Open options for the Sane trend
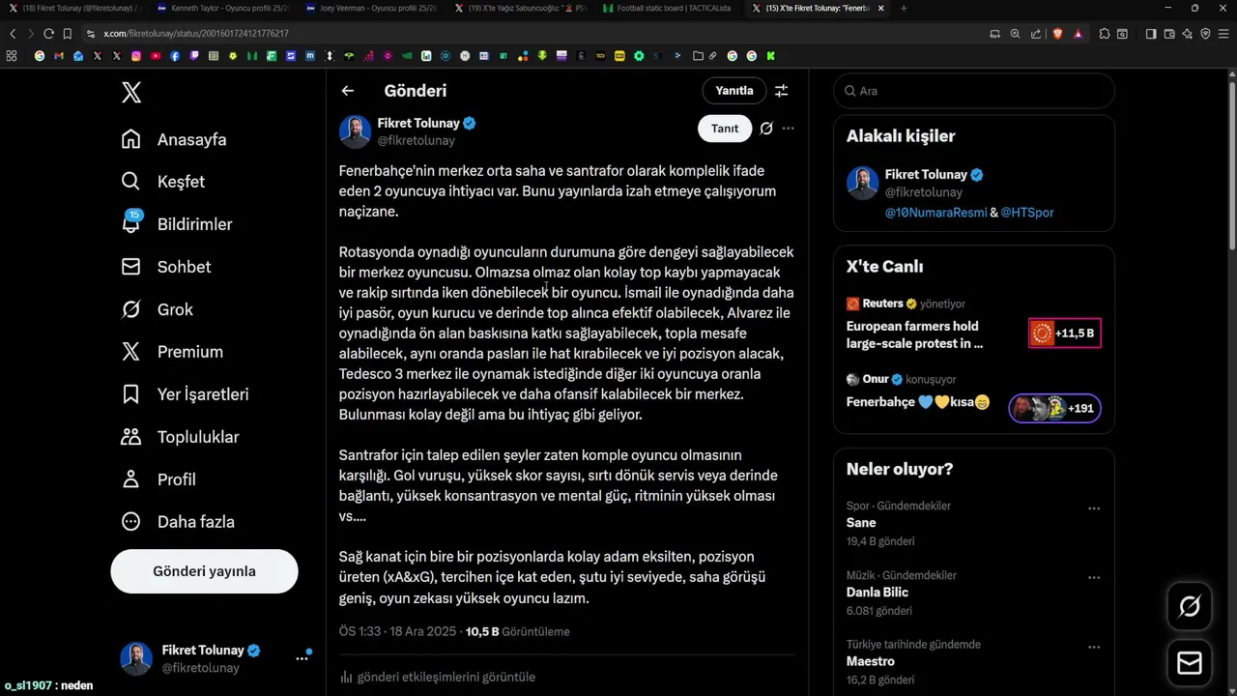The image size is (1237, 696). [1094, 507]
